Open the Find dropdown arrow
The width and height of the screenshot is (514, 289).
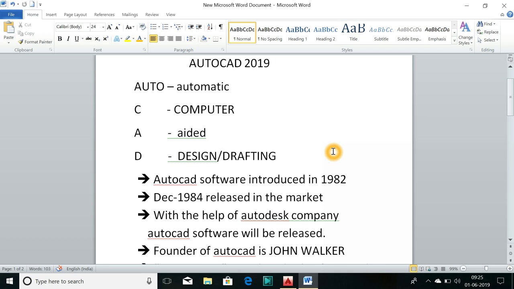(x=494, y=24)
